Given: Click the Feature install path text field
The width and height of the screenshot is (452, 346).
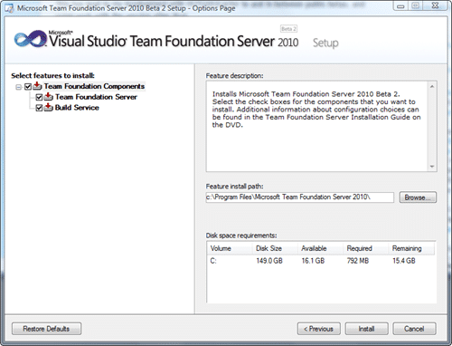Looking at the screenshot, I should point(300,197).
